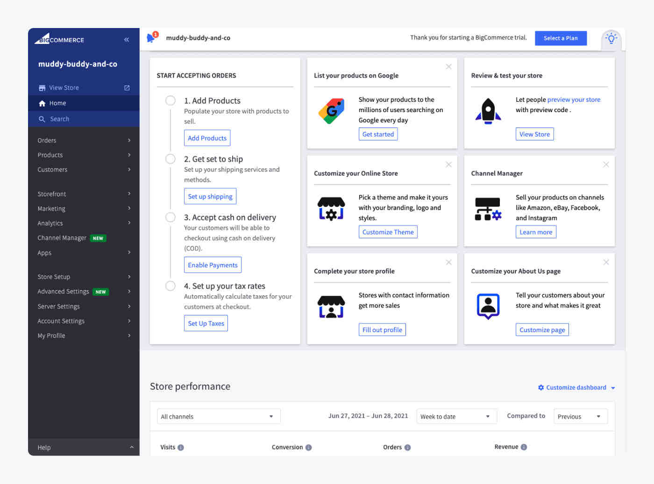Dismiss the Channel Manager card

606,164
